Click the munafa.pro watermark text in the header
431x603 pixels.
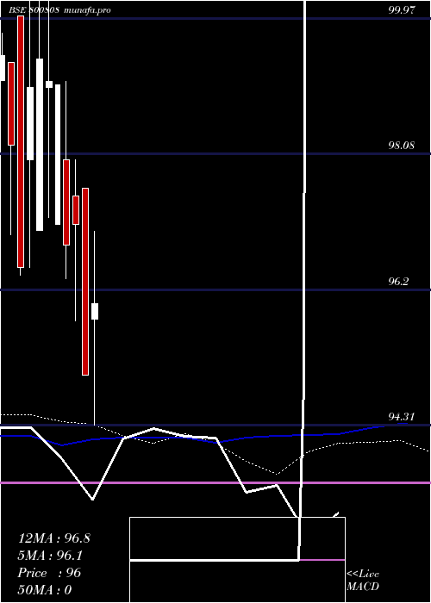[87, 10]
